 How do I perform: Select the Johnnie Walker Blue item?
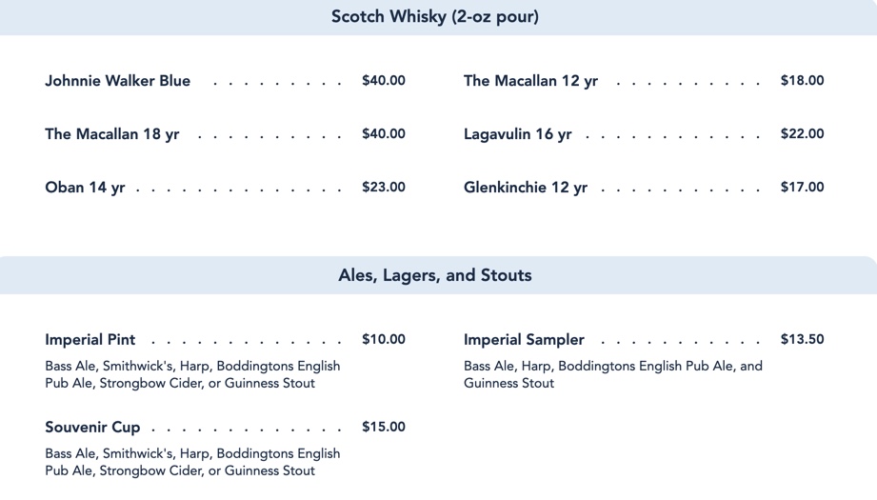coord(117,81)
